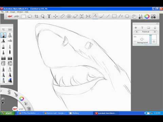
Task: Click the lagoon red undo arrow
Action: (15, 109)
